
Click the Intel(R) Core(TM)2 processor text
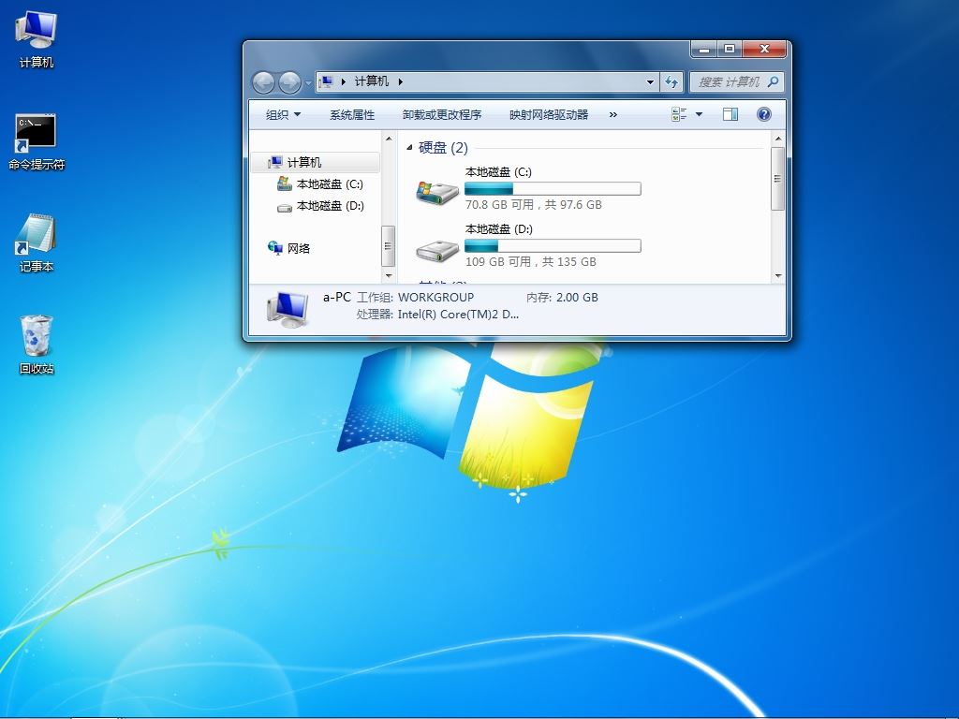[458, 315]
